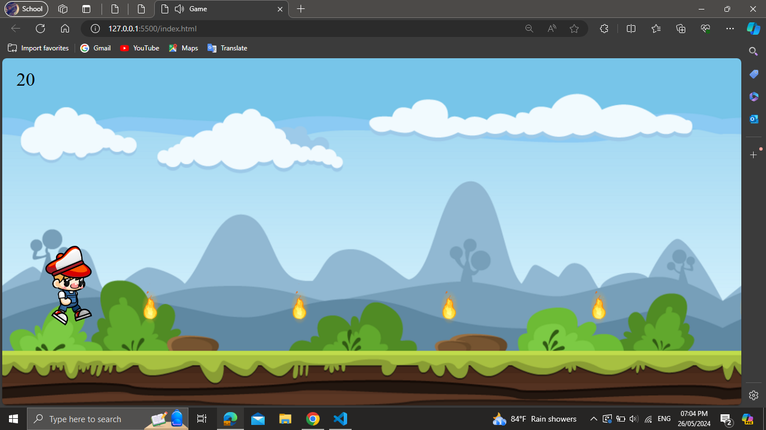This screenshot has width=766, height=430.
Task: Open Browser essentials heart icon
Action: pos(705,29)
